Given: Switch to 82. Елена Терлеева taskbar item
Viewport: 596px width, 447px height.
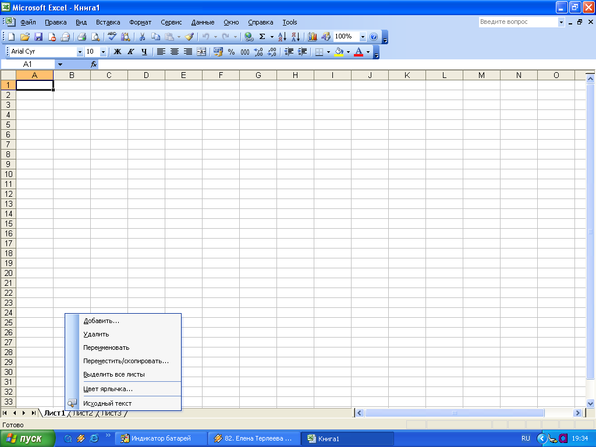Looking at the screenshot, I should tap(254, 439).
